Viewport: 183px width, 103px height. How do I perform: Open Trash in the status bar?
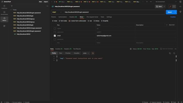click(x=174, y=102)
